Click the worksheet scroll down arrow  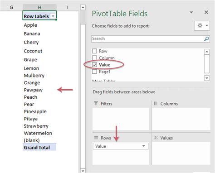click(83, 171)
